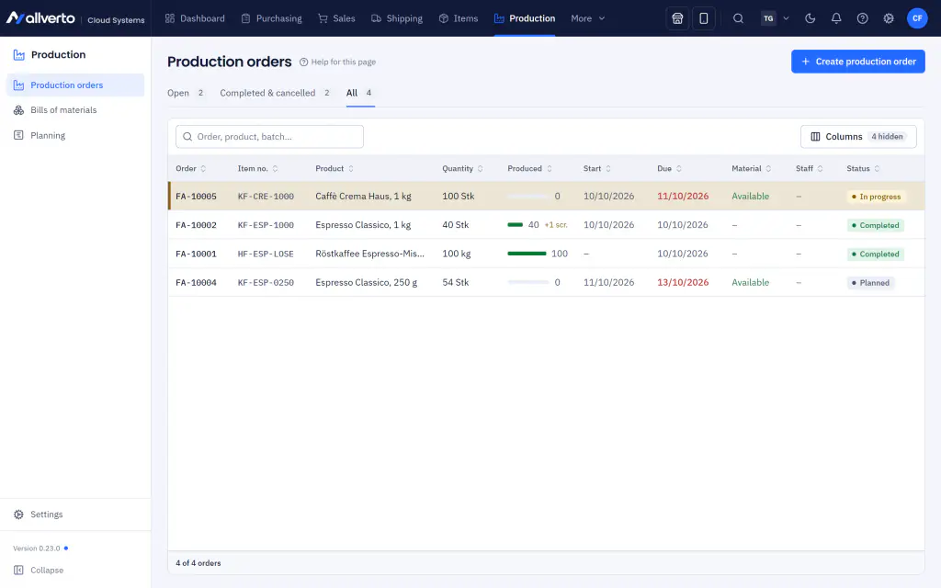This screenshot has width=941, height=588.
Task: Sort by Material column header
Action: click(752, 169)
